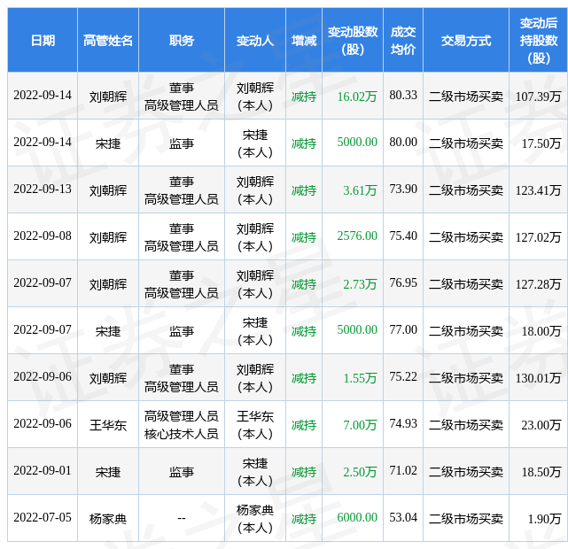Click 减持 in the 2022-07-05 row
The image size is (568, 549).
(304, 519)
